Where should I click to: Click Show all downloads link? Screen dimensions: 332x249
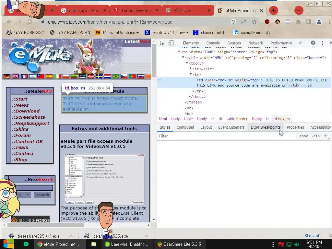[x=312, y=236]
